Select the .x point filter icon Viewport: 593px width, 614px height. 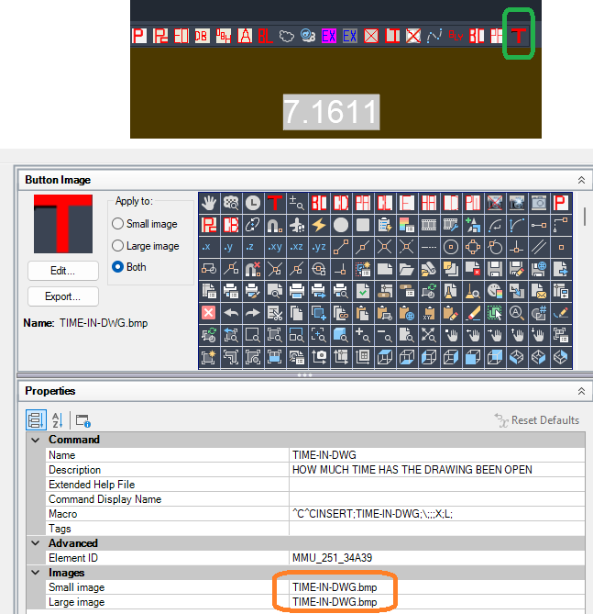click(208, 247)
